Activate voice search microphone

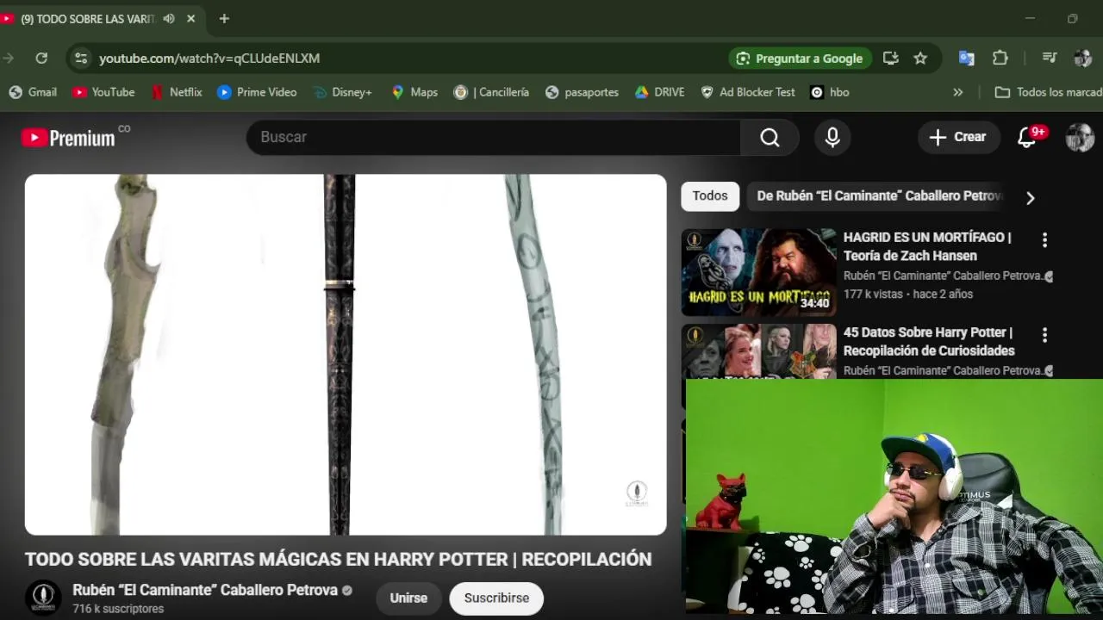click(x=832, y=138)
